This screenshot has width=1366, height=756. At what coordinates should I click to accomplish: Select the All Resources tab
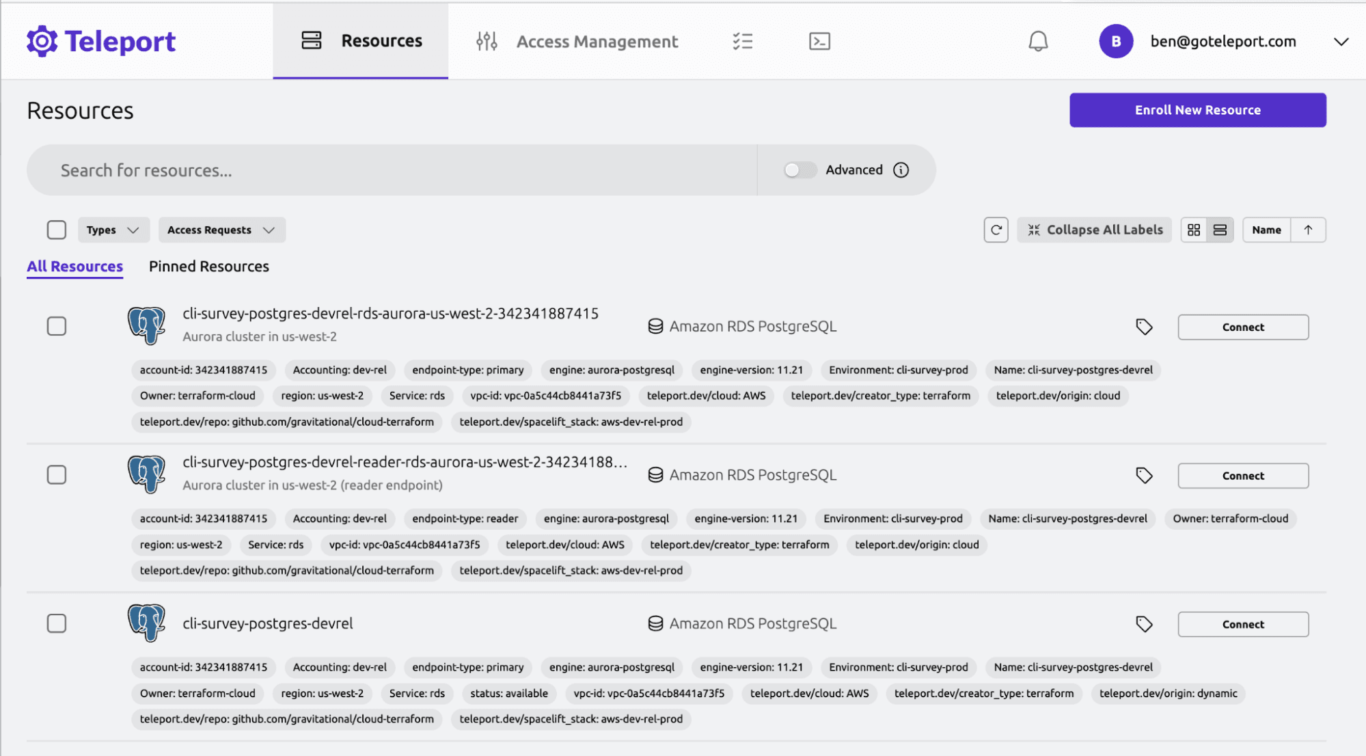[74, 265]
